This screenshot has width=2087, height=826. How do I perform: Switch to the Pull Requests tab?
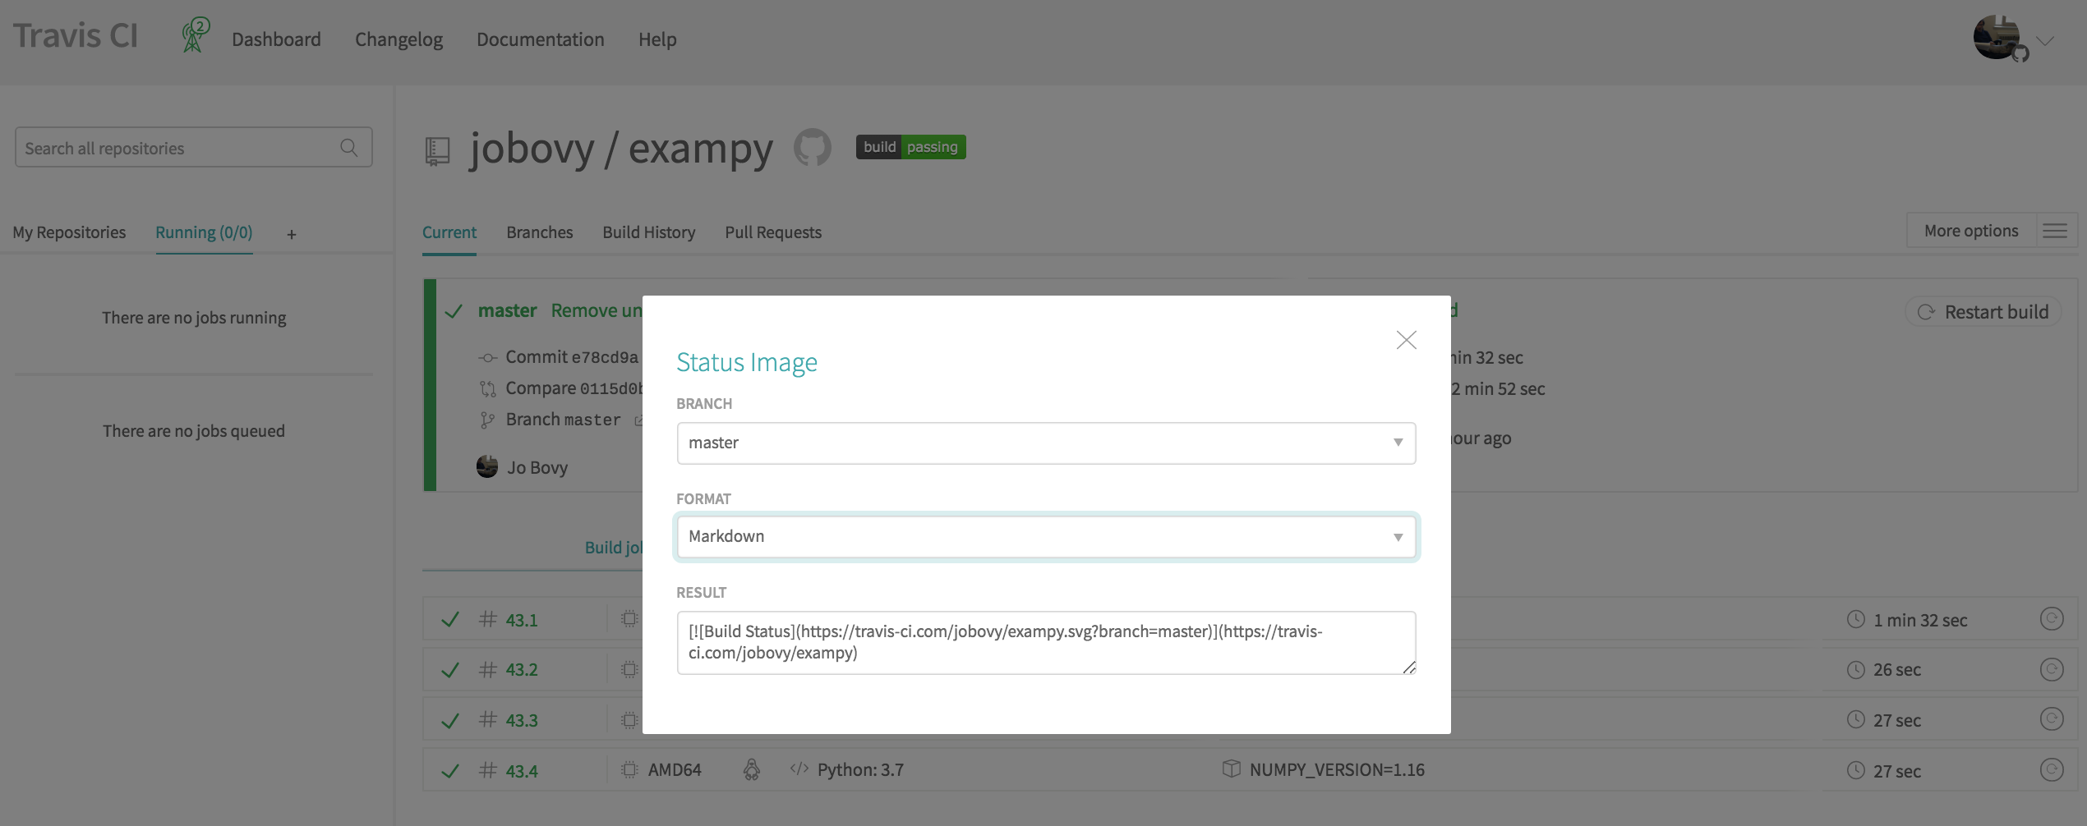[773, 232]
